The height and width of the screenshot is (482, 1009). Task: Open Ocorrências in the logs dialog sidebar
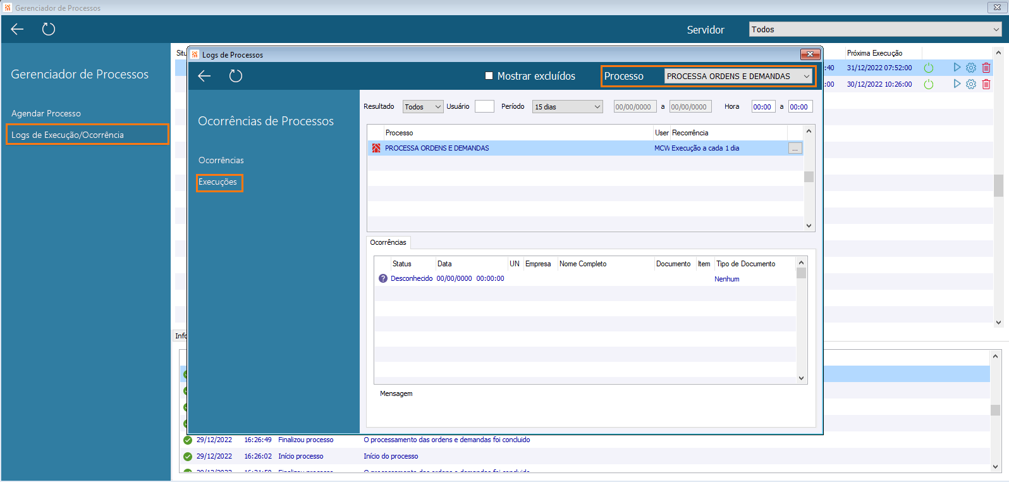[221, 160]
